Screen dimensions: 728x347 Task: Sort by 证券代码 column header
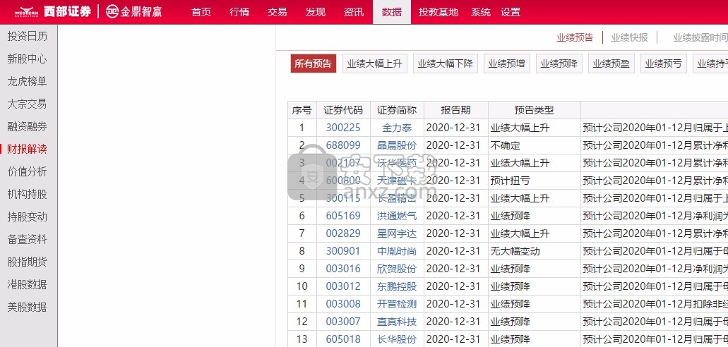343,110
